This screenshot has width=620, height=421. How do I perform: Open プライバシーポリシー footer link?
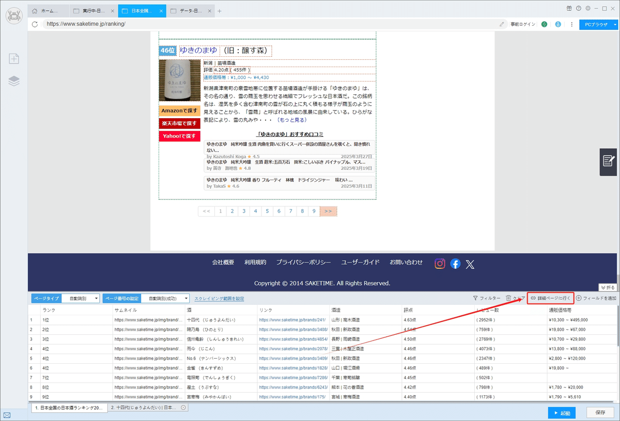click(303, 262)
